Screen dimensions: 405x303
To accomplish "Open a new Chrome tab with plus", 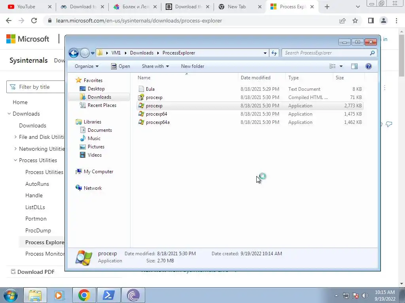I will [327, 7].
